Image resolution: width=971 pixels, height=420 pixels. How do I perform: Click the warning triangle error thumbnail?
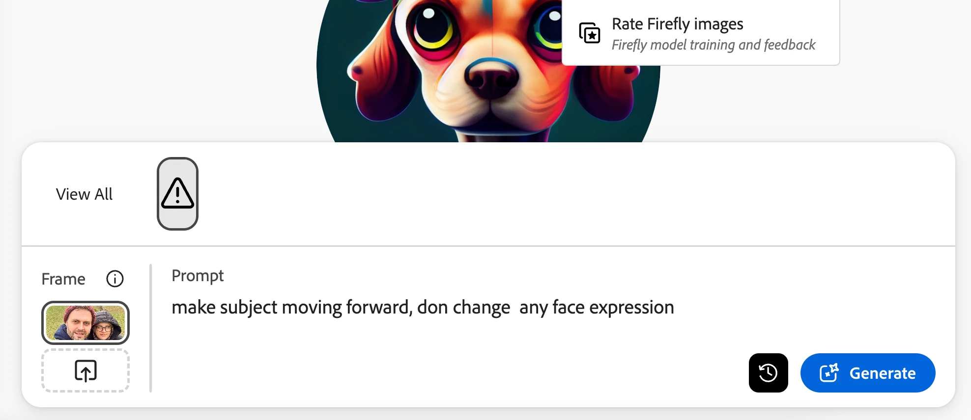click(177, 193)
